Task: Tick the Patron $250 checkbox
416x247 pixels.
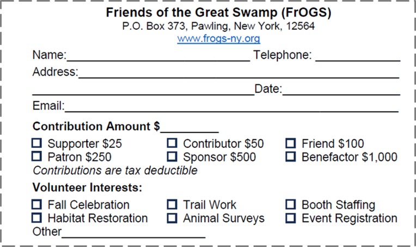Action: (x=36, y=156)
